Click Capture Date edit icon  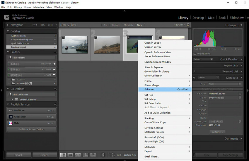coord(240,122)
